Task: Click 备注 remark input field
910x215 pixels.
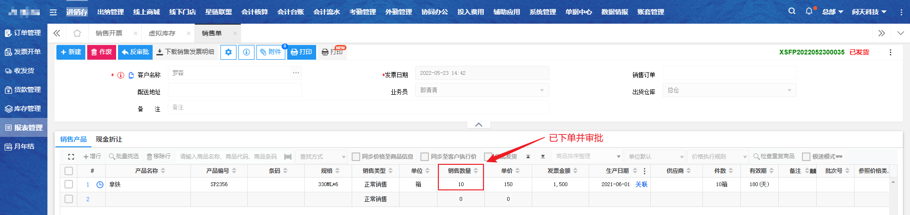Action: point(358,107)
